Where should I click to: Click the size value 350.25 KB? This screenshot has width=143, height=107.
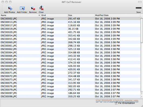(74, 96)
